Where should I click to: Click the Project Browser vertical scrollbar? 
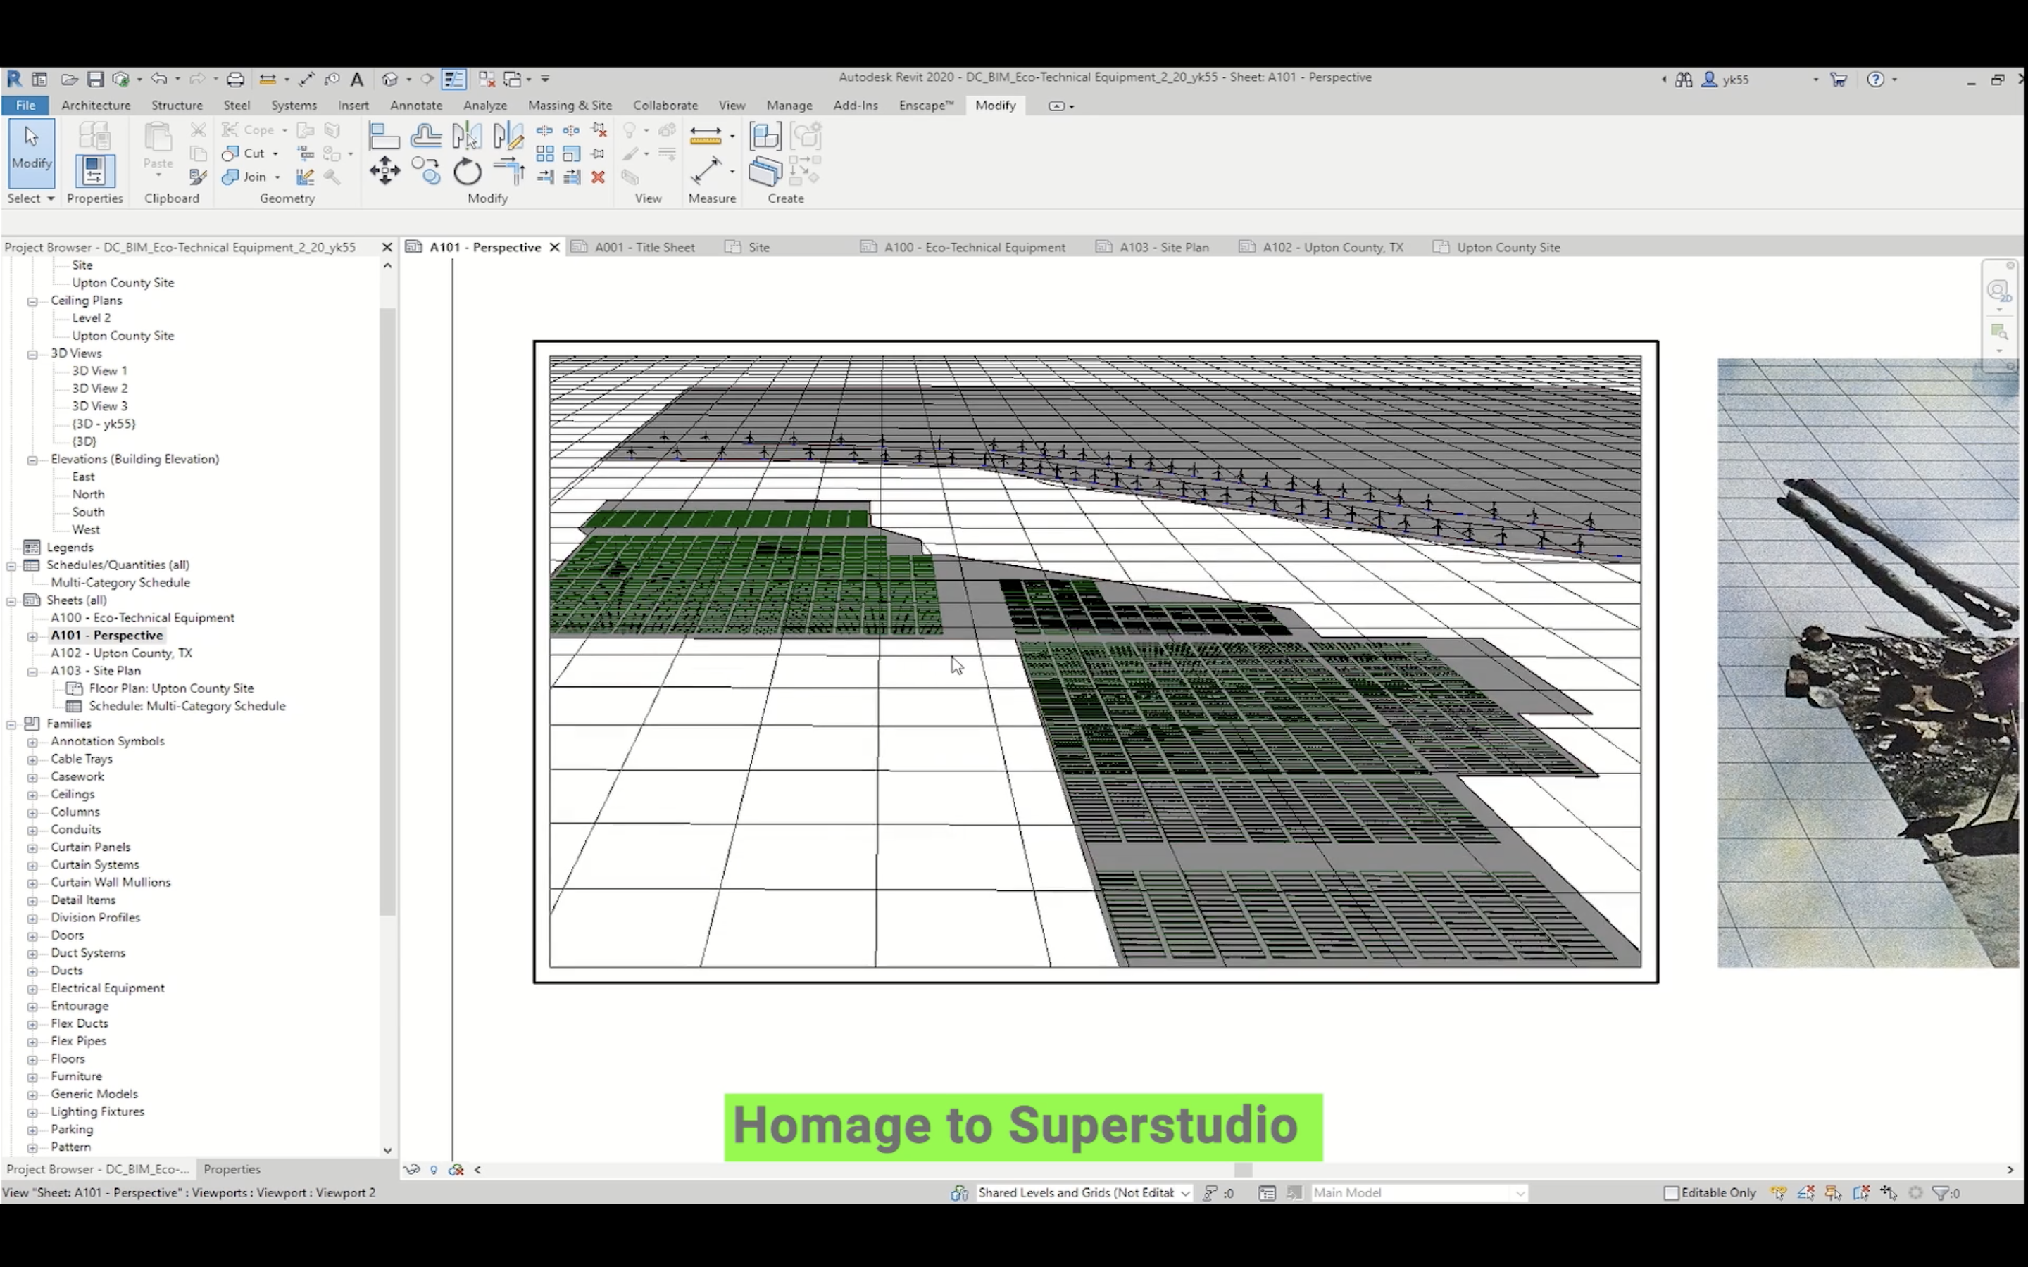(x=387, y=612)
